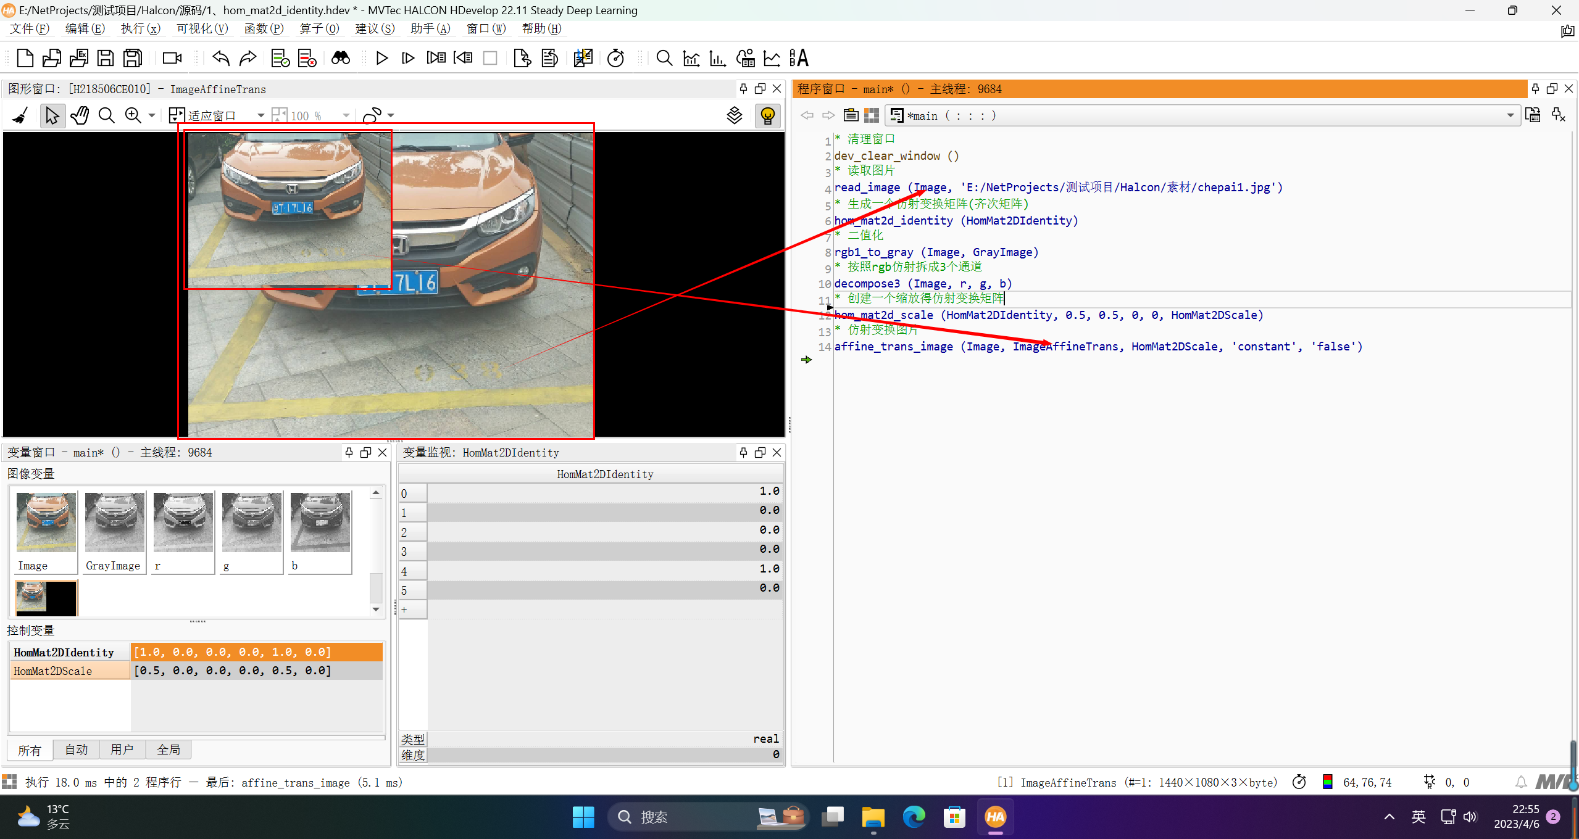Expand the *main procedure selector dropdown
The image size is (1579, 839).
pyautogui.click(x=1510, y=115)
